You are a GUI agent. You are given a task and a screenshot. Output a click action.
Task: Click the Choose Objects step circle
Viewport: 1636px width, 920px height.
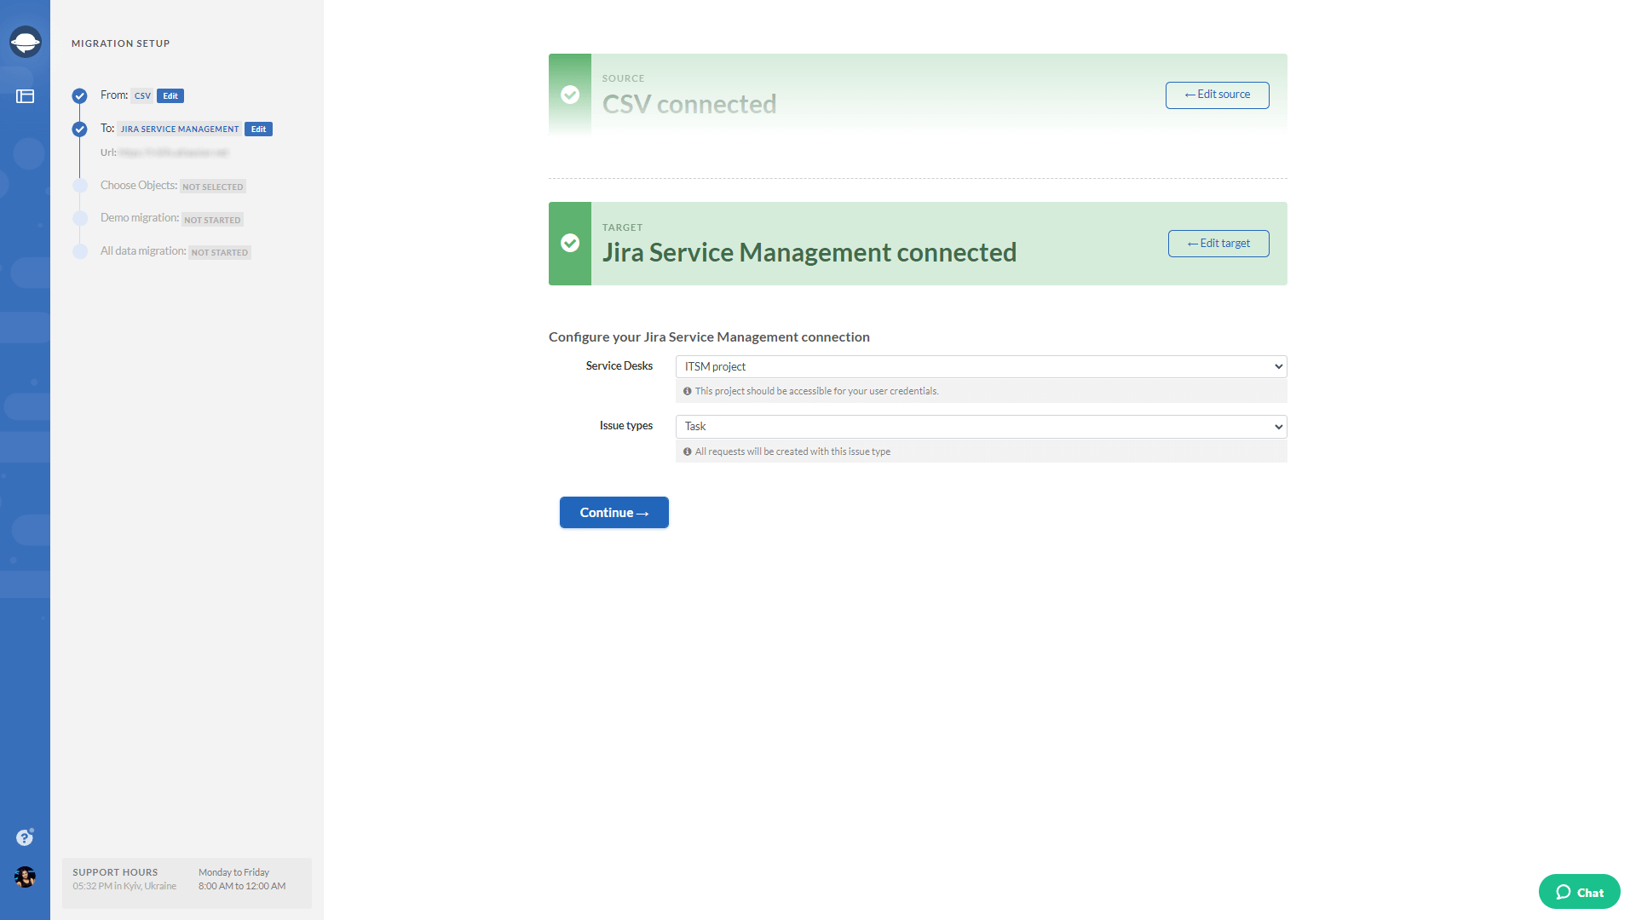[80, 186]
